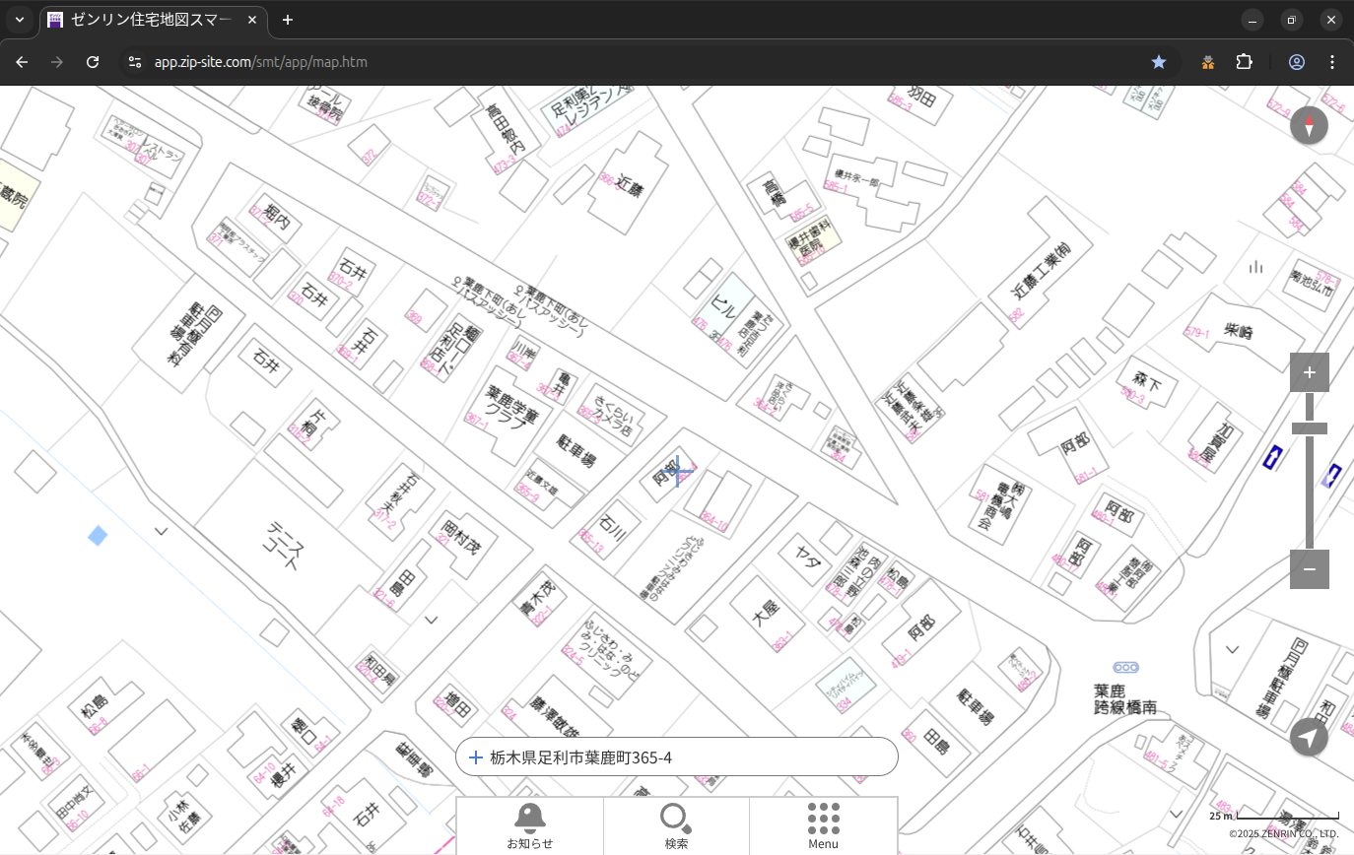The width and height of the screenshot is (1354, 855).
Task: Open the map Menu grid
Action: pos(823,825)
